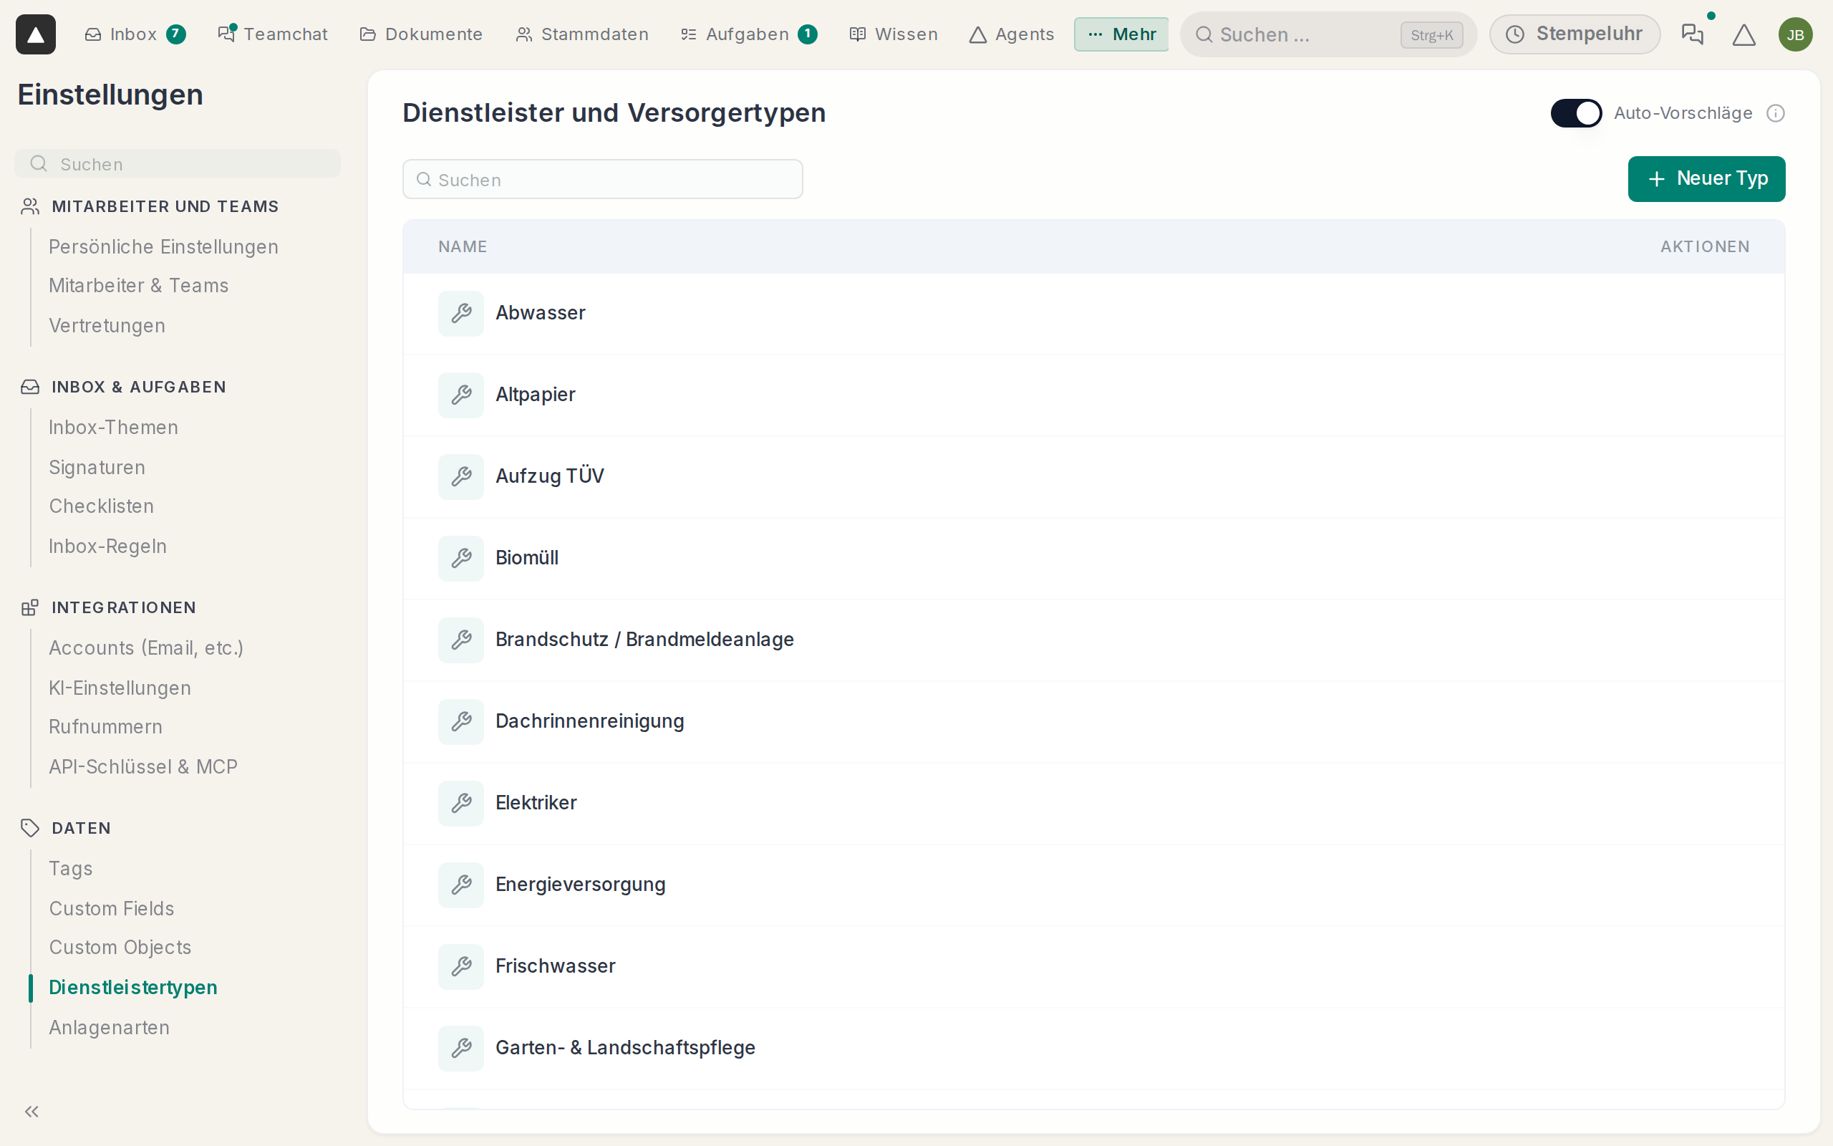Open the Inbox tab

135,34
